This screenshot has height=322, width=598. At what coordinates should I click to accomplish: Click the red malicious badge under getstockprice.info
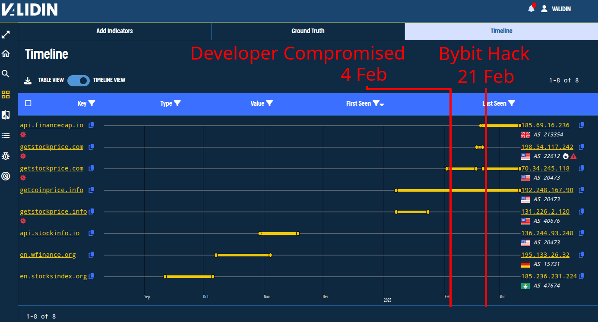point(23,221)
